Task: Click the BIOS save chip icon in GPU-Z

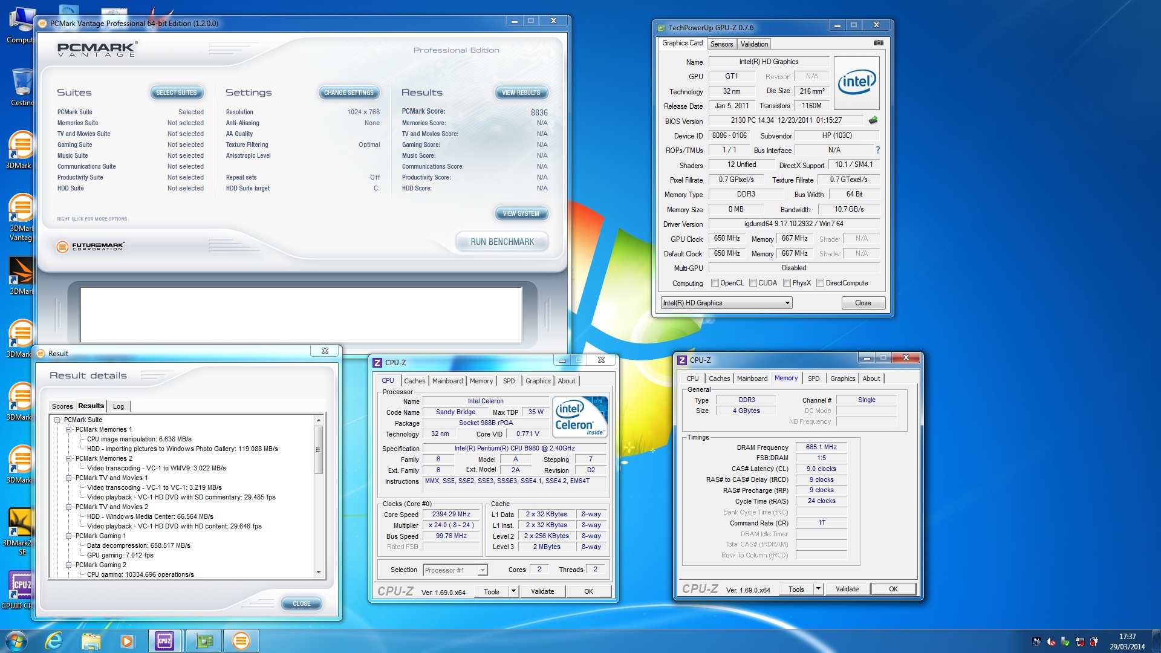Action: (873, 120)
